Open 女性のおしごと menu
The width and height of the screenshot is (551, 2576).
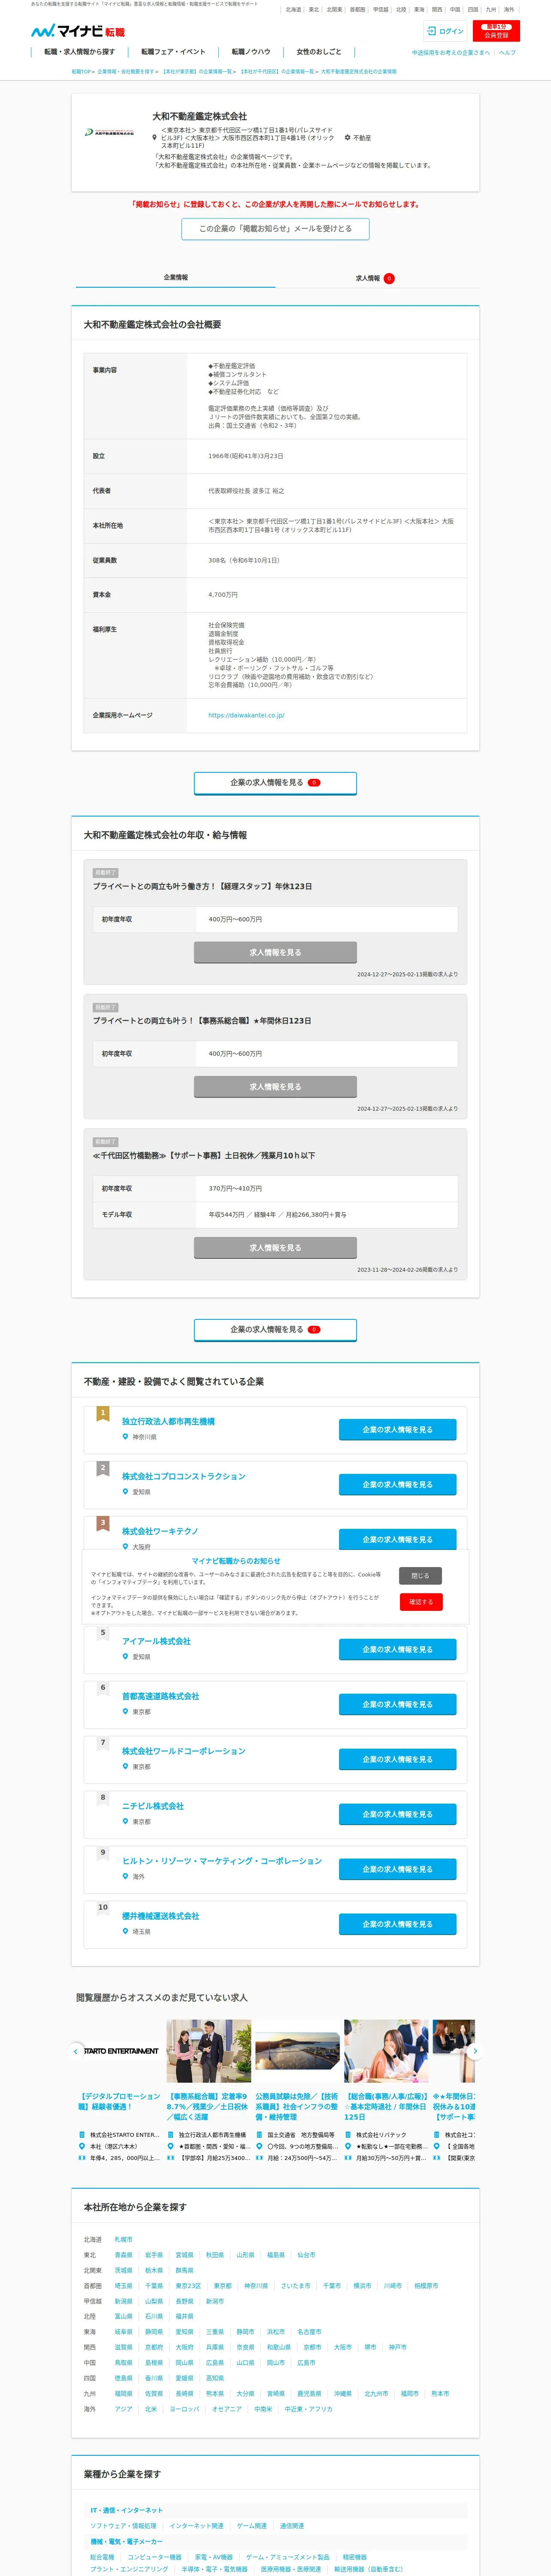coord(319,52)
